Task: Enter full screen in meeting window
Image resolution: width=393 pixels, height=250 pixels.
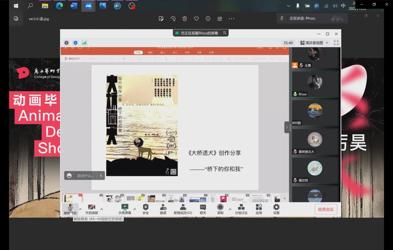Action: coord(336,43)
